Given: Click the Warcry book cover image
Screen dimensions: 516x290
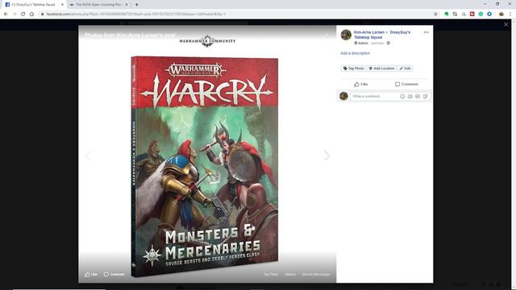Looking at the screenshot, I should (x=204, y=167).
